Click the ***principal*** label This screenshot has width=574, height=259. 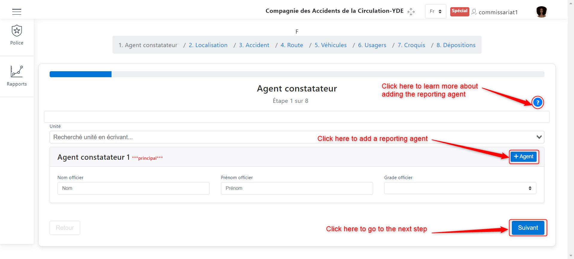point(147,158)
